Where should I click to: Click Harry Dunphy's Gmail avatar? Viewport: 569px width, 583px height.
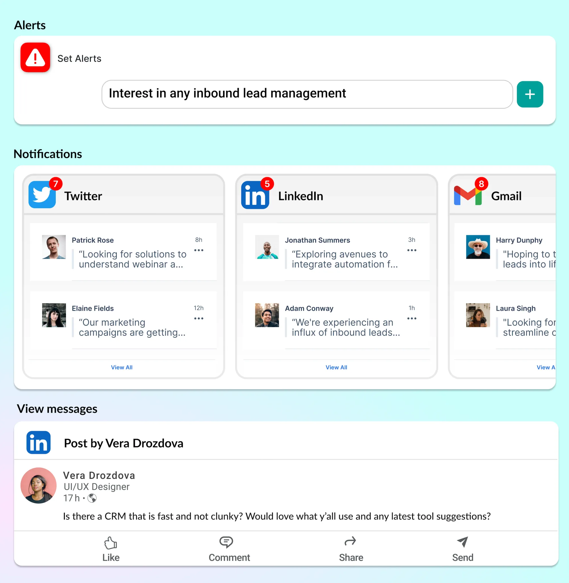[x=478, y=247]
